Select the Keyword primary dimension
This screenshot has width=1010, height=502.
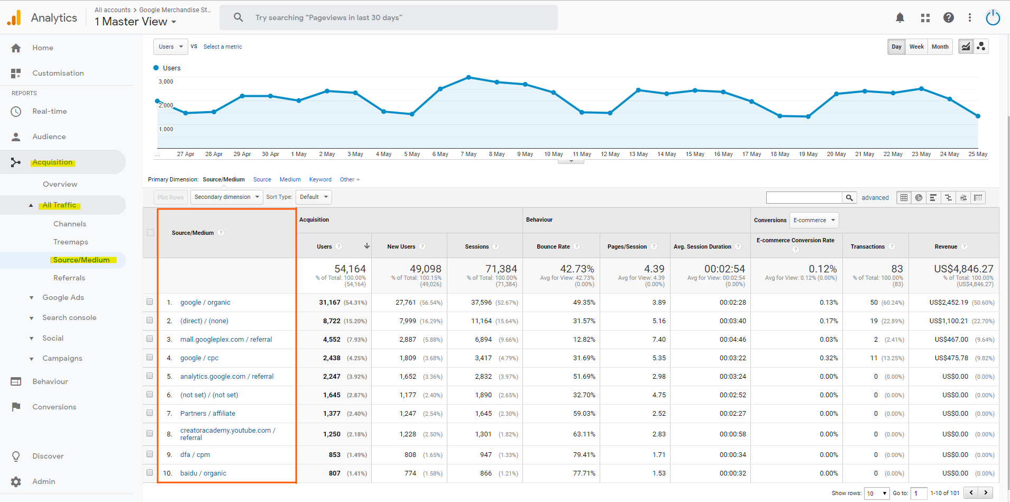(x=320, y=179)
